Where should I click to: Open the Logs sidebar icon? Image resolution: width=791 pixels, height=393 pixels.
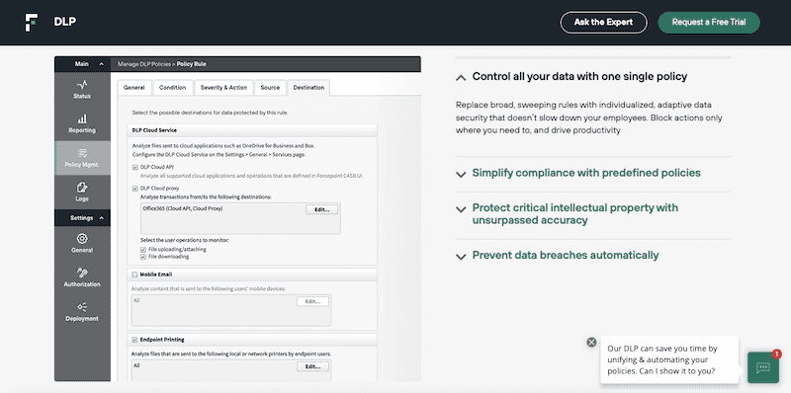click(x=82, y=188)
